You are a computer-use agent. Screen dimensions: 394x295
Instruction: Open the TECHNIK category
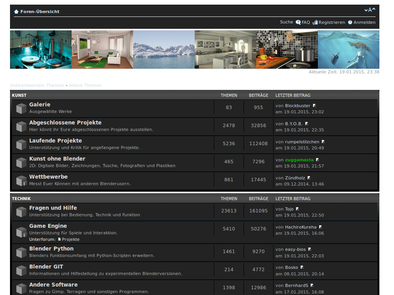[x=21, y=199]
